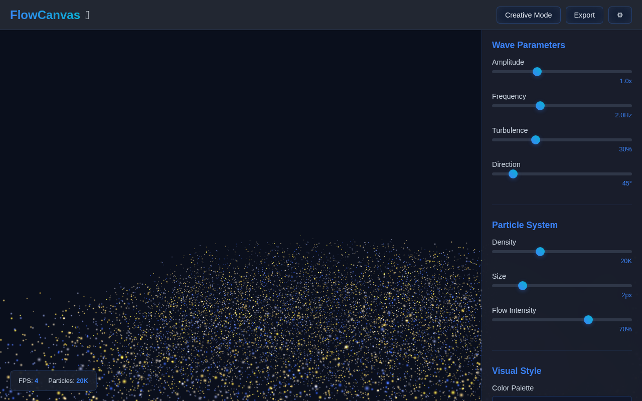Open the Color Palette dropdown
Screen dimensions: 642x401
pos(562,398)
